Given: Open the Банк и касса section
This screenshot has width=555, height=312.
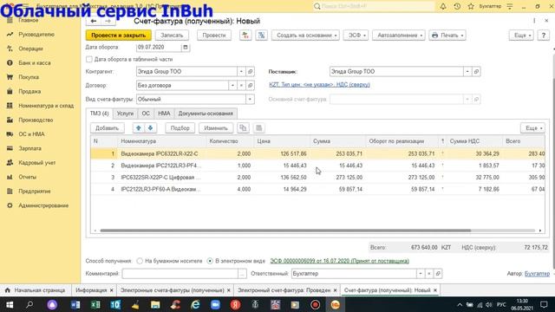Looking at the screenshot, I should pyautogui.click(x=35, y=62).
